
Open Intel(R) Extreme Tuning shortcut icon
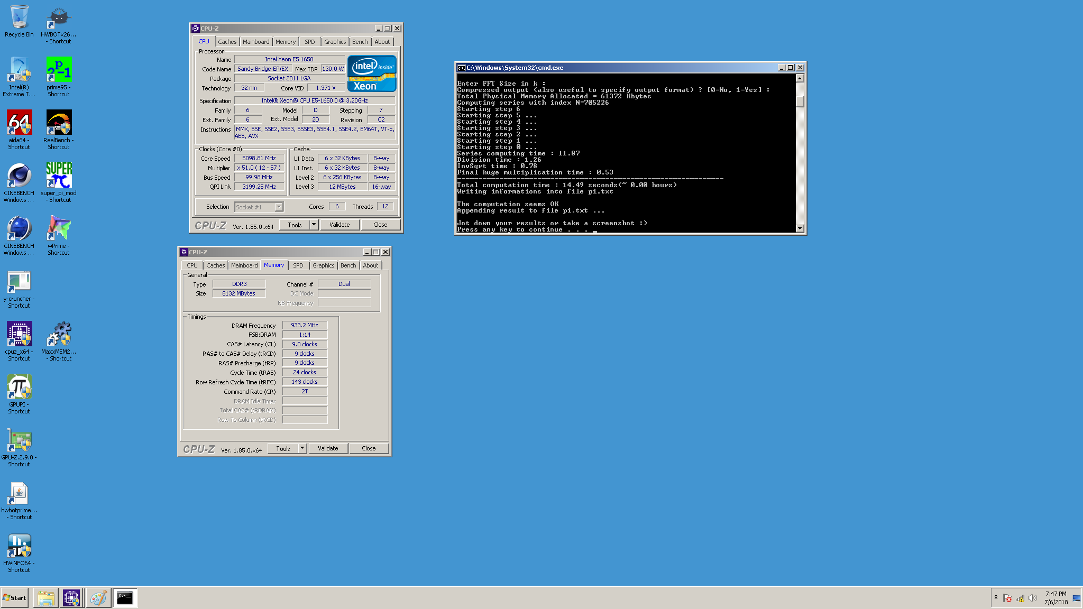(19, 77)
